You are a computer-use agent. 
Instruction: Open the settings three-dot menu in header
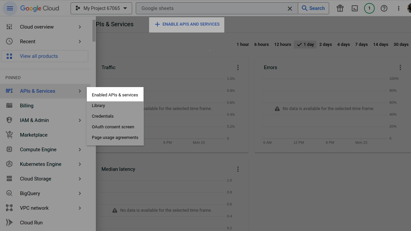coord(399,8)
